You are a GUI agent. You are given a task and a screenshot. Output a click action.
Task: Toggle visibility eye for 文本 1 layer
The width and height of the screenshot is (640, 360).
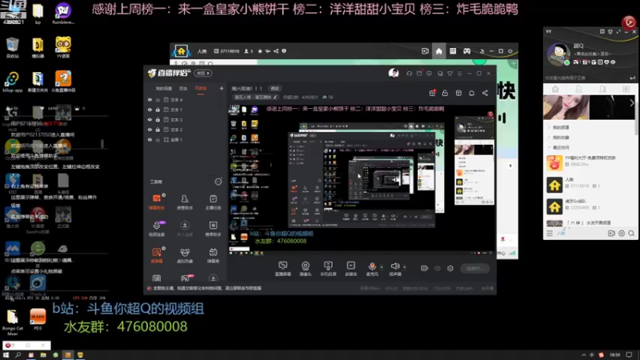150,110
